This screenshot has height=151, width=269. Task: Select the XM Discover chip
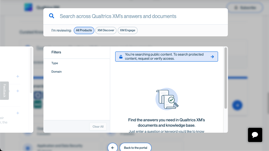click(x=106, y=30)
